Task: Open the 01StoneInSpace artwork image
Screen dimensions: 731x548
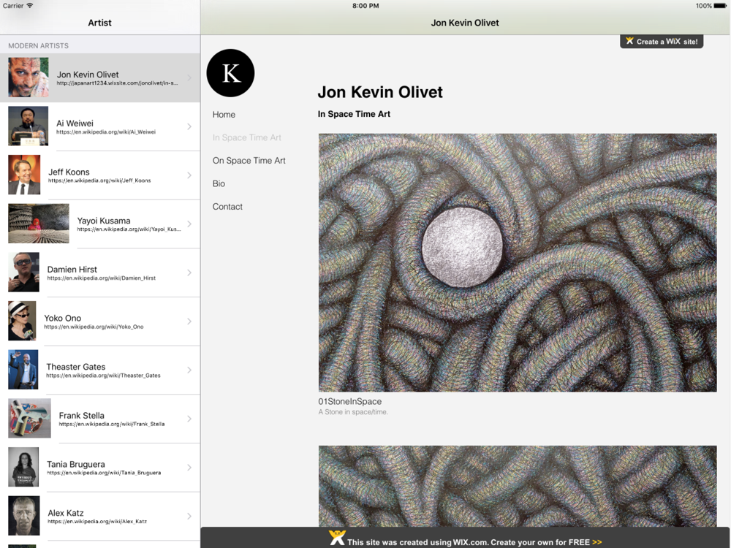Action: (518, 263)
